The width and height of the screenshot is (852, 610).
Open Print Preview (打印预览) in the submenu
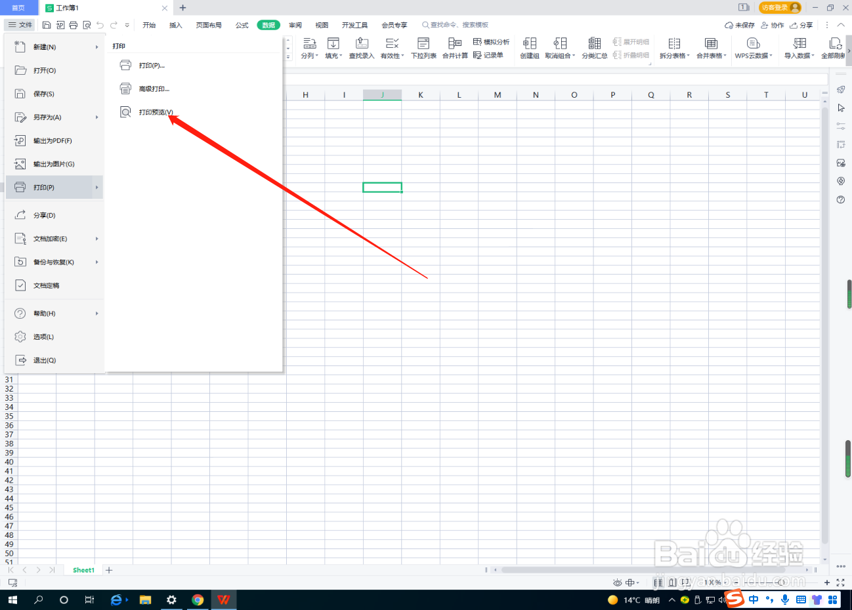click(156, 112)
